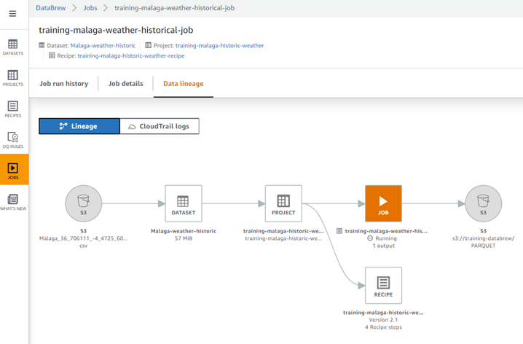Click project name label under Project node

(x=283, y=231)
